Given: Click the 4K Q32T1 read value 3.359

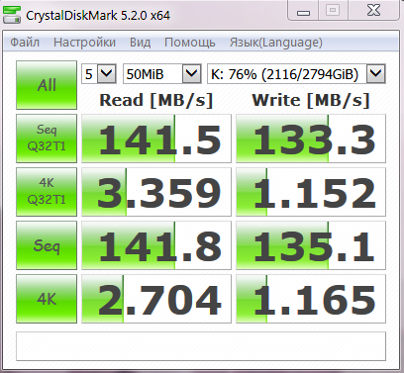Looking at the screenshot, I should 156,192.
